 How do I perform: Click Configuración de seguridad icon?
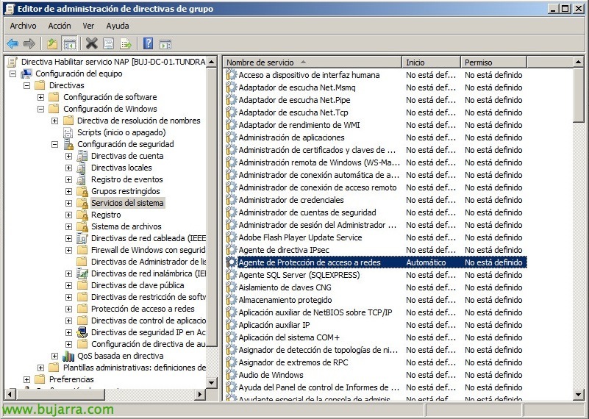coord(68,144)
